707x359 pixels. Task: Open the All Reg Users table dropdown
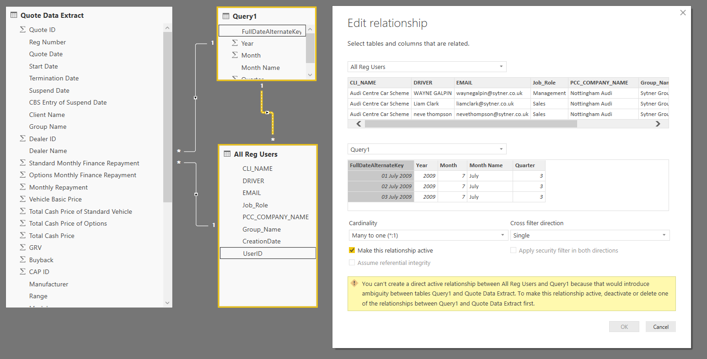tap(427, 67)
